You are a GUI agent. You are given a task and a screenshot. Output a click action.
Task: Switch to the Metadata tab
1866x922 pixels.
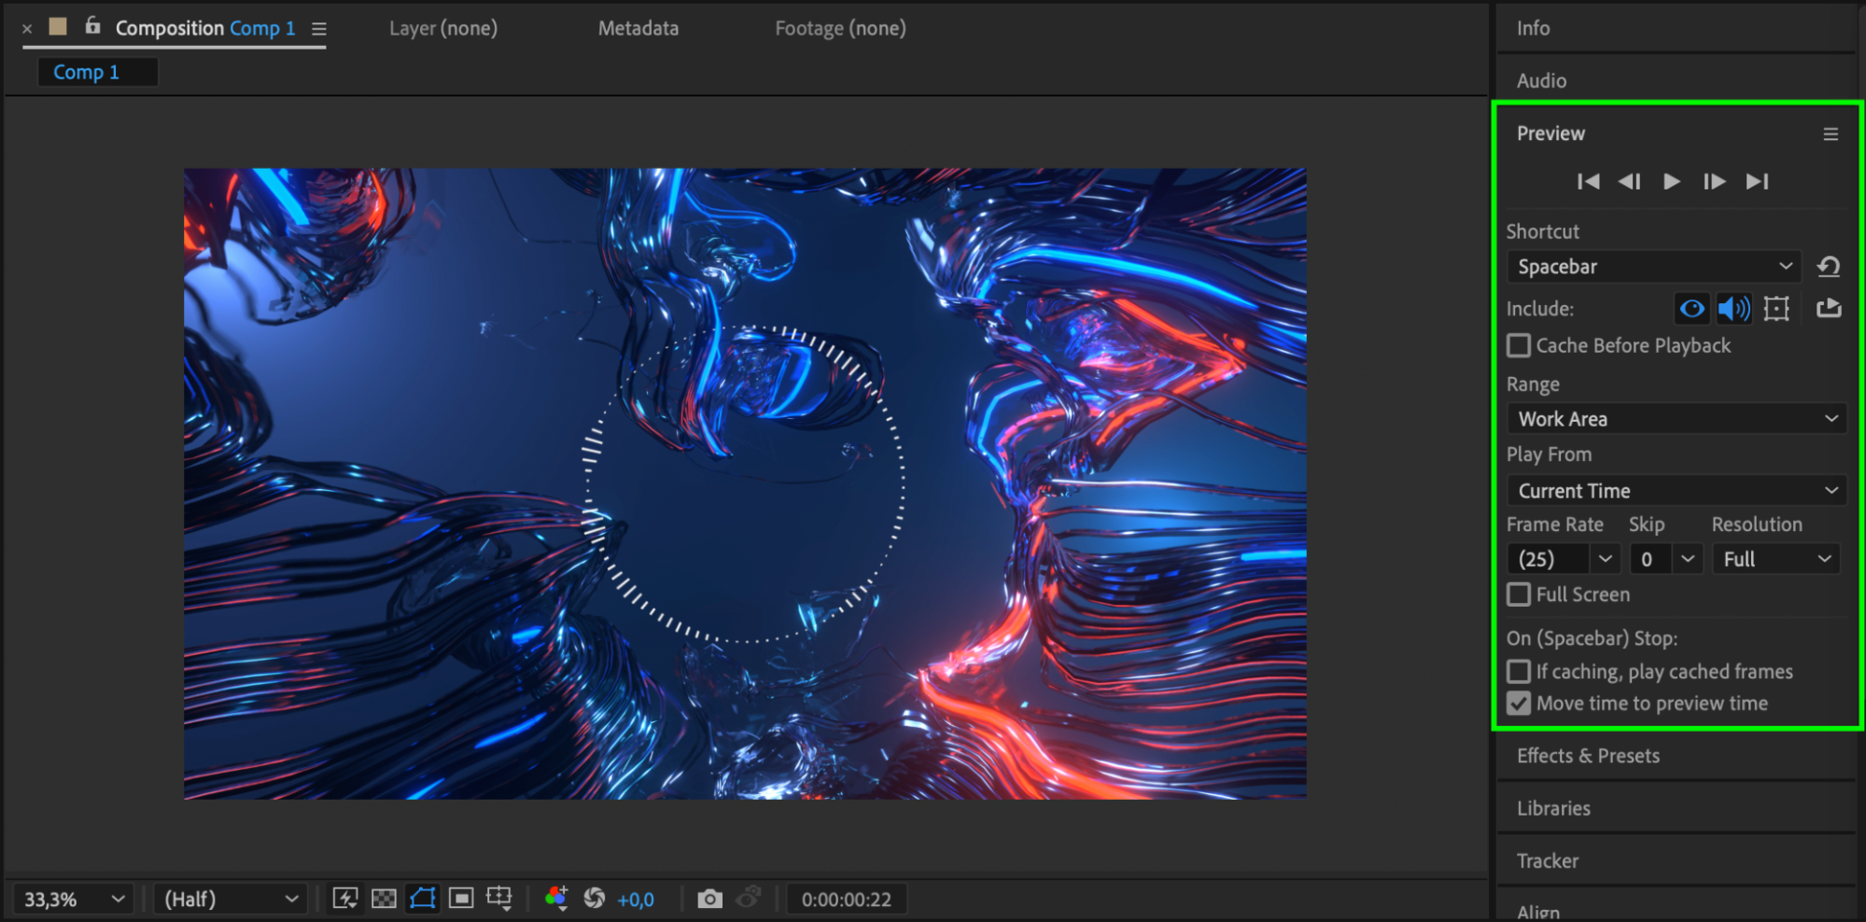point(638,28)
